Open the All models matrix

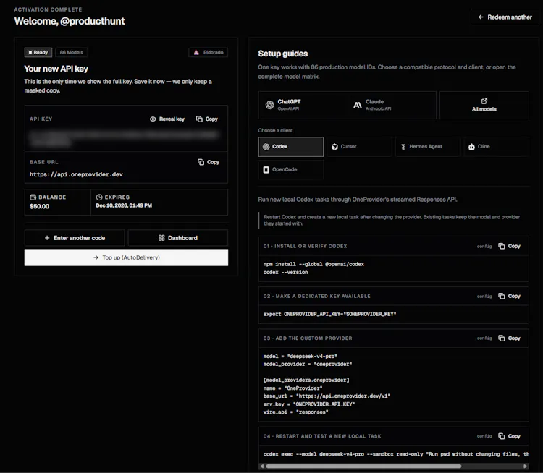(484, 105)
